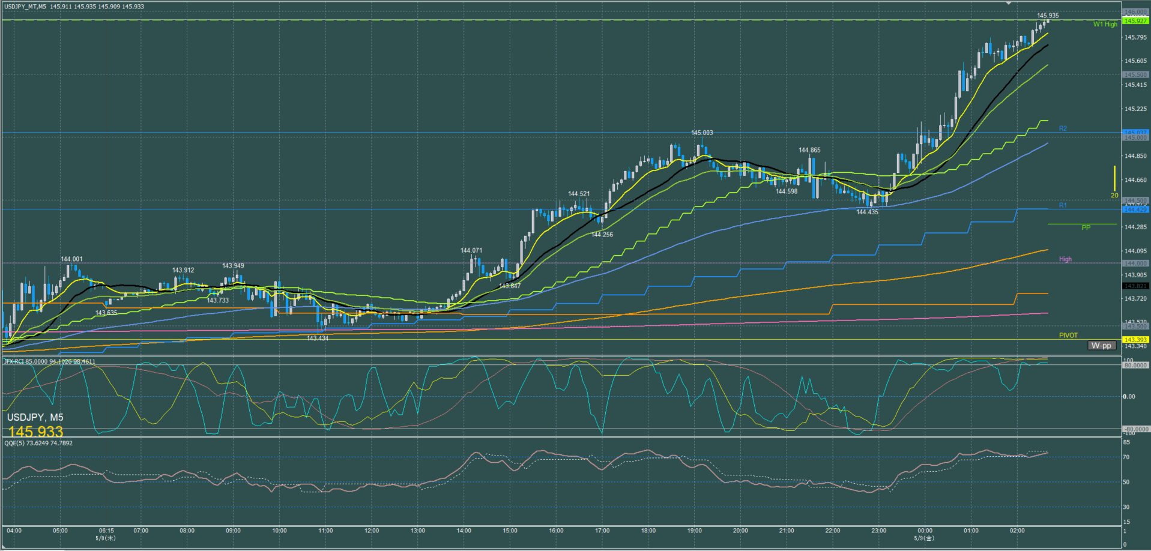This screenshot has height=551, width=1151.
Task: Click the green 145.927 price tag
Action: click(1135, 21)
